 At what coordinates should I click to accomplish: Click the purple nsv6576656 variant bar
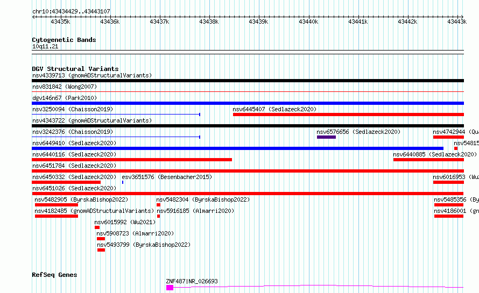[x=326, y=137]
